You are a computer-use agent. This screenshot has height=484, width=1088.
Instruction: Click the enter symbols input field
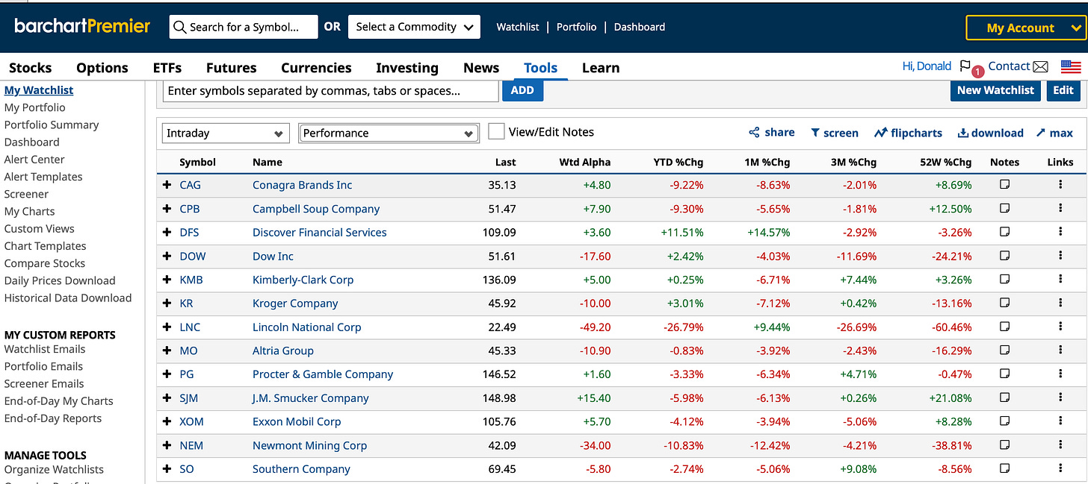(x=330, y=91)
